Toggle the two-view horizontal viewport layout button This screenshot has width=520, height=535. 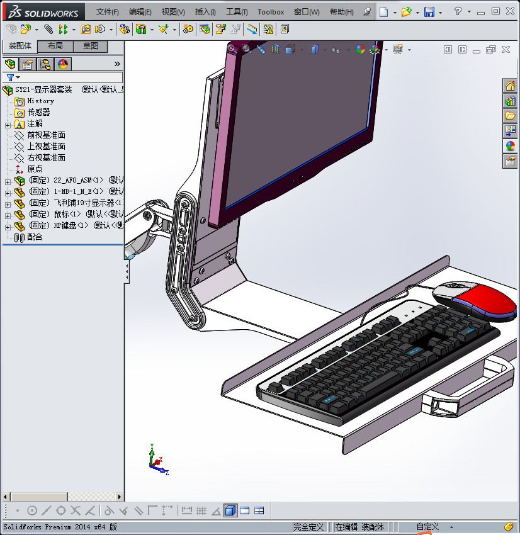[x=245, y=511]
